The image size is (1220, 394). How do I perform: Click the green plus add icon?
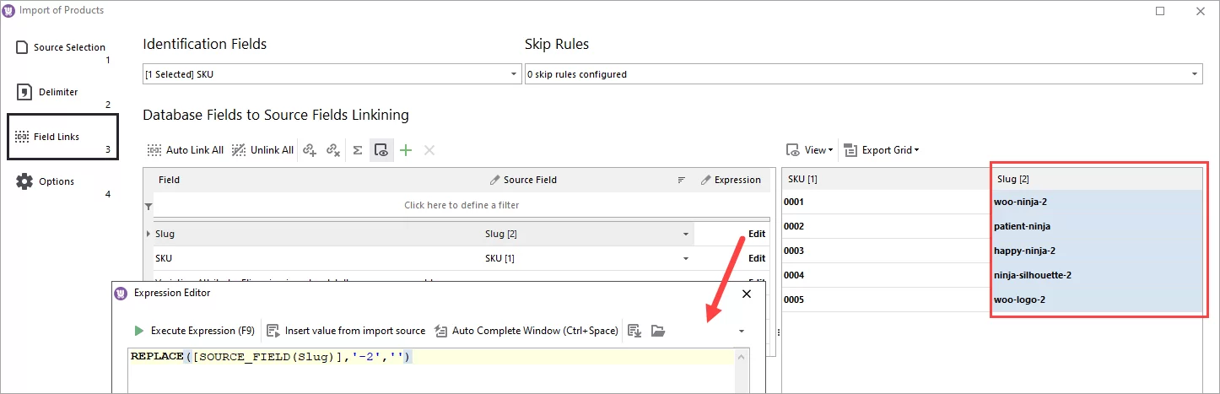click(406, 150)
